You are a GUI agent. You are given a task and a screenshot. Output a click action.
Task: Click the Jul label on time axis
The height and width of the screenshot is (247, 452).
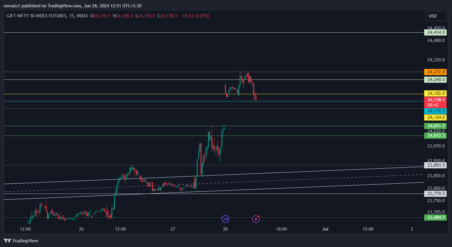coord(325,229)
